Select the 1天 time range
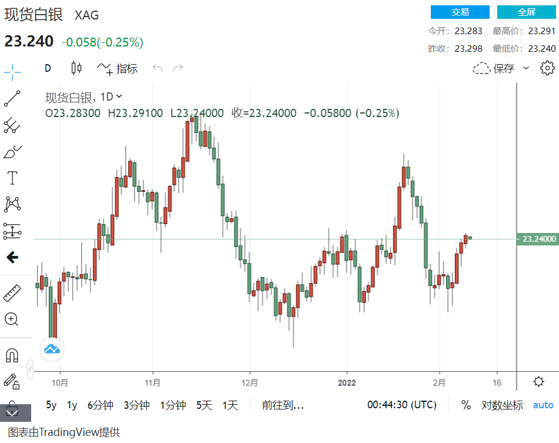 (x=230, y=405)
